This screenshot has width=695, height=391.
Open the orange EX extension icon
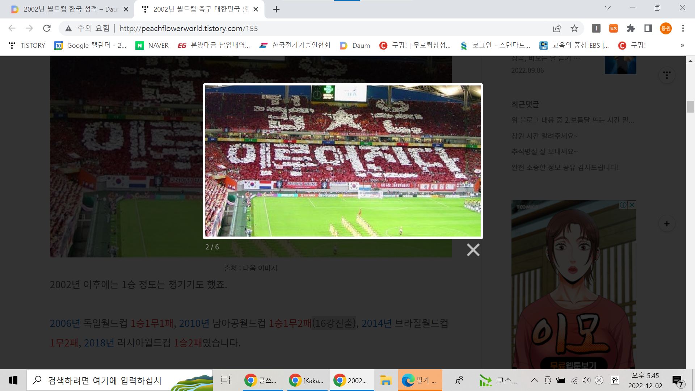[614, 28]
